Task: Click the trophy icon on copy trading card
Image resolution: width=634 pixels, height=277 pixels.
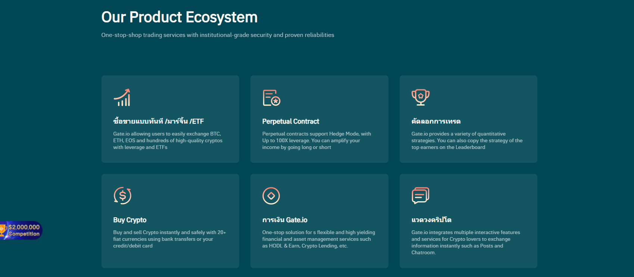Action: (421, 97)
